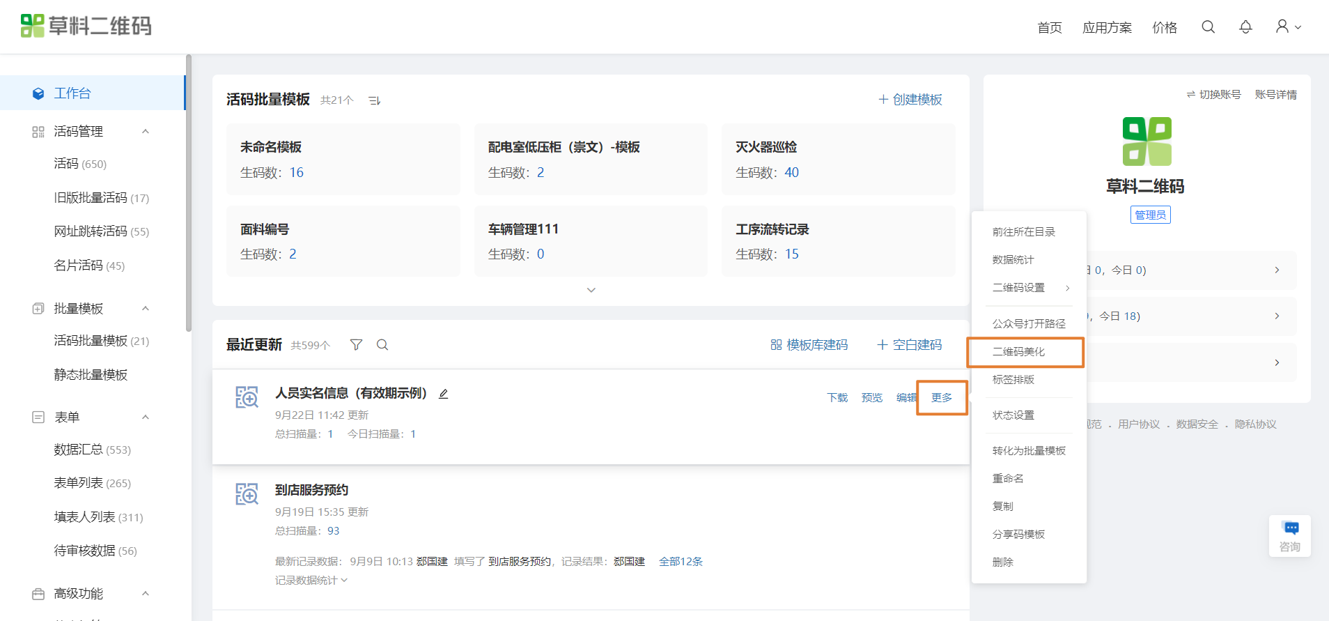Viewport: 1329px width, 621px height.
Task: Click the QR icon for 到店服务预约
Action: click(247, 494)
